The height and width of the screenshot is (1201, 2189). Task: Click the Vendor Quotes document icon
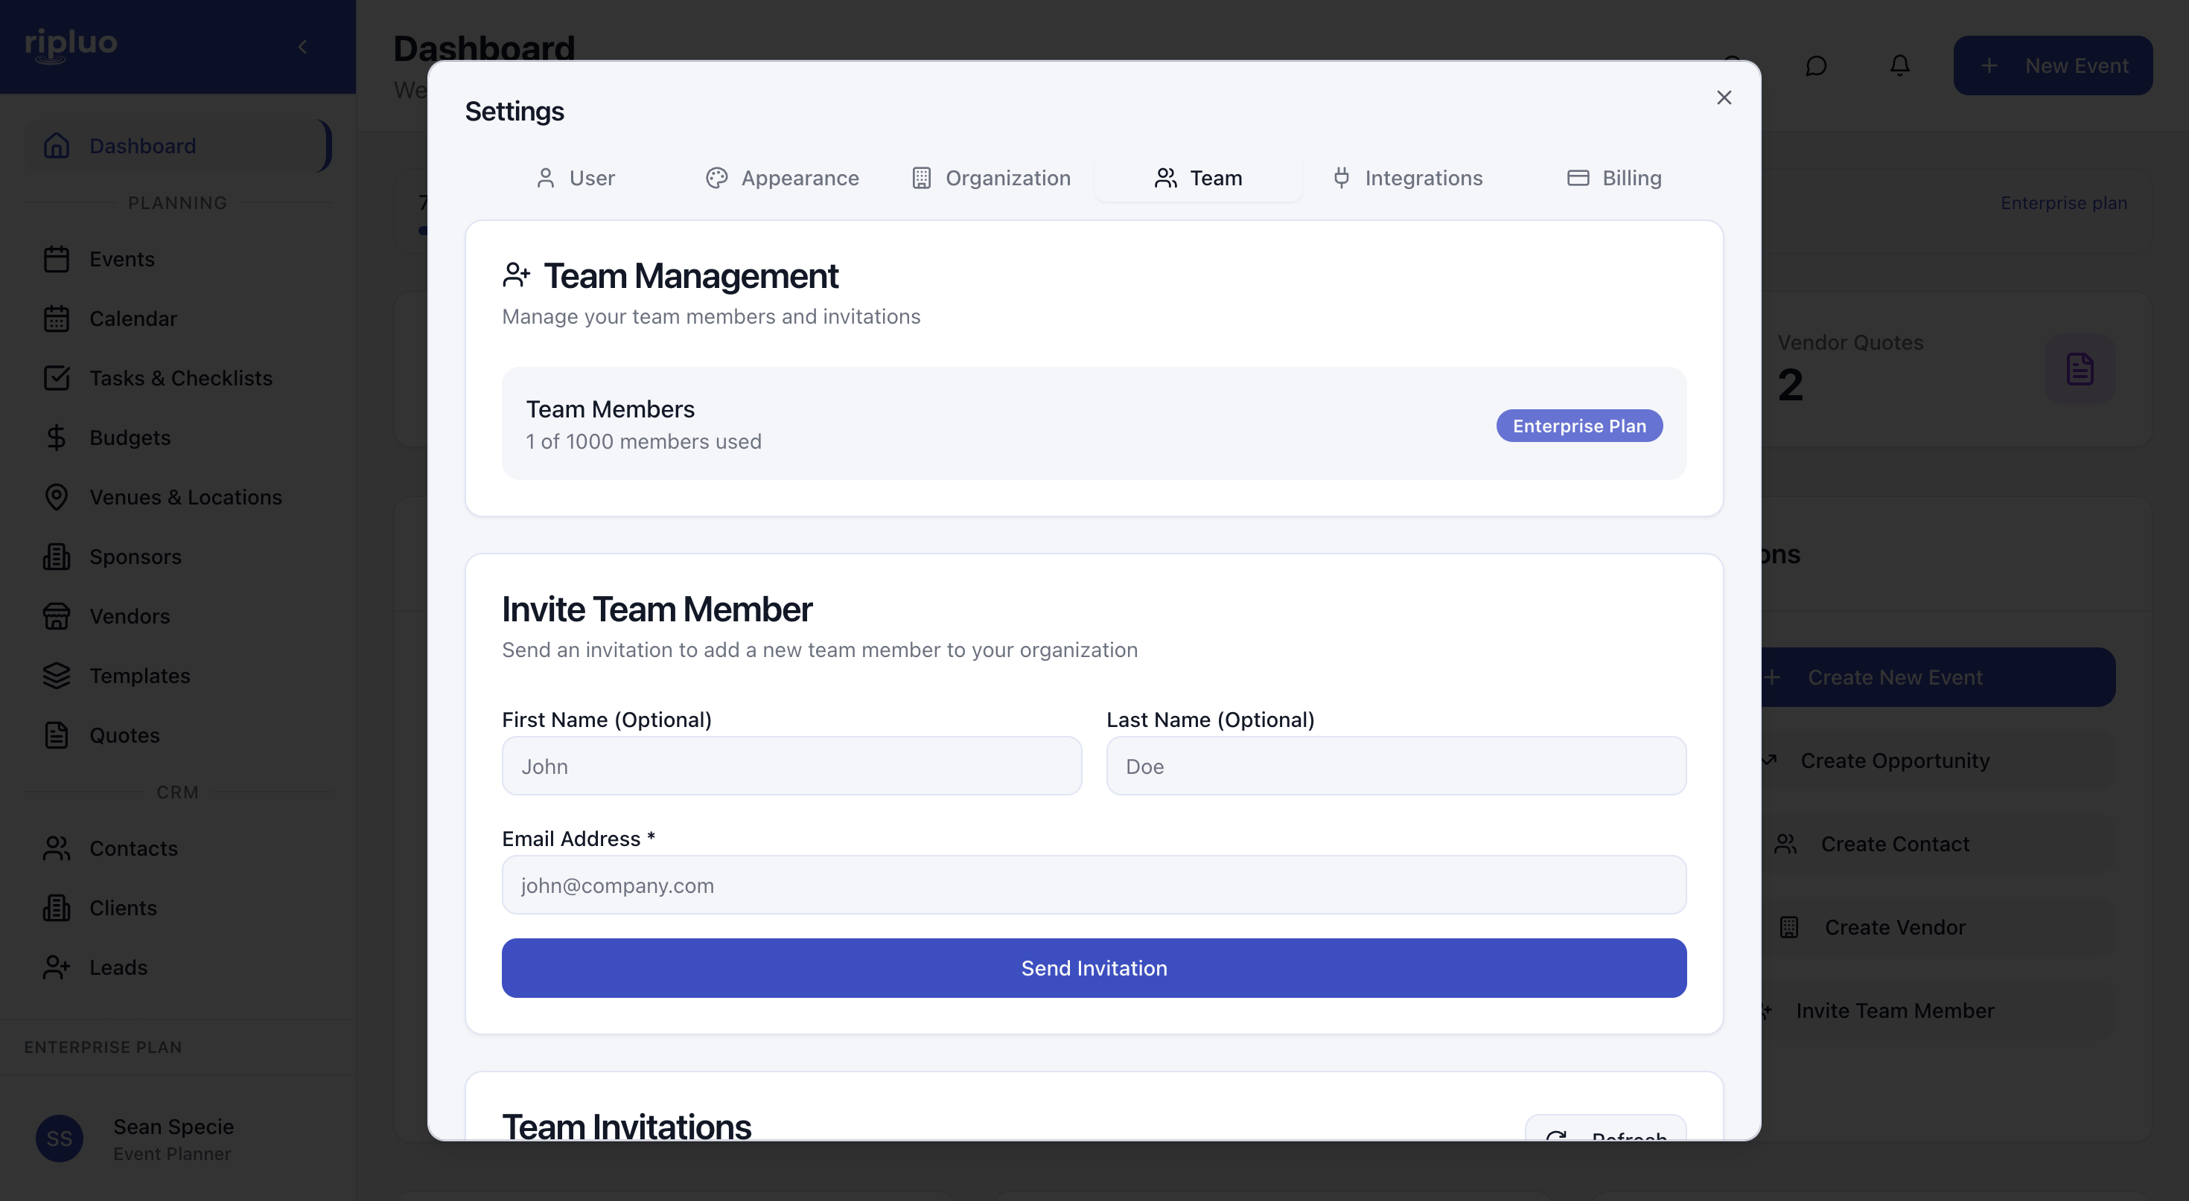(2080, 368)
